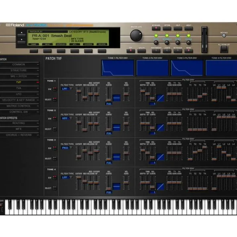Click Tone 3 velocity curve FIX value
The width and height of the screenshot is (237, 237).
pos(109,163)
